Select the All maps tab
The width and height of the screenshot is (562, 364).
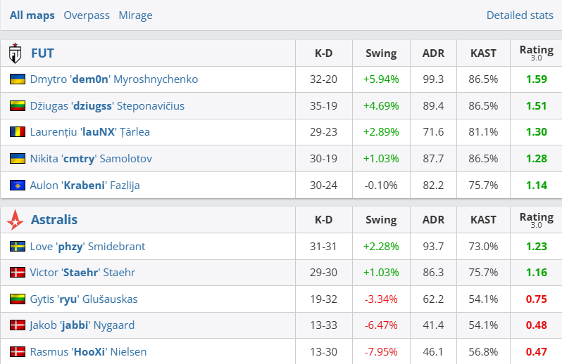point(32,15)
